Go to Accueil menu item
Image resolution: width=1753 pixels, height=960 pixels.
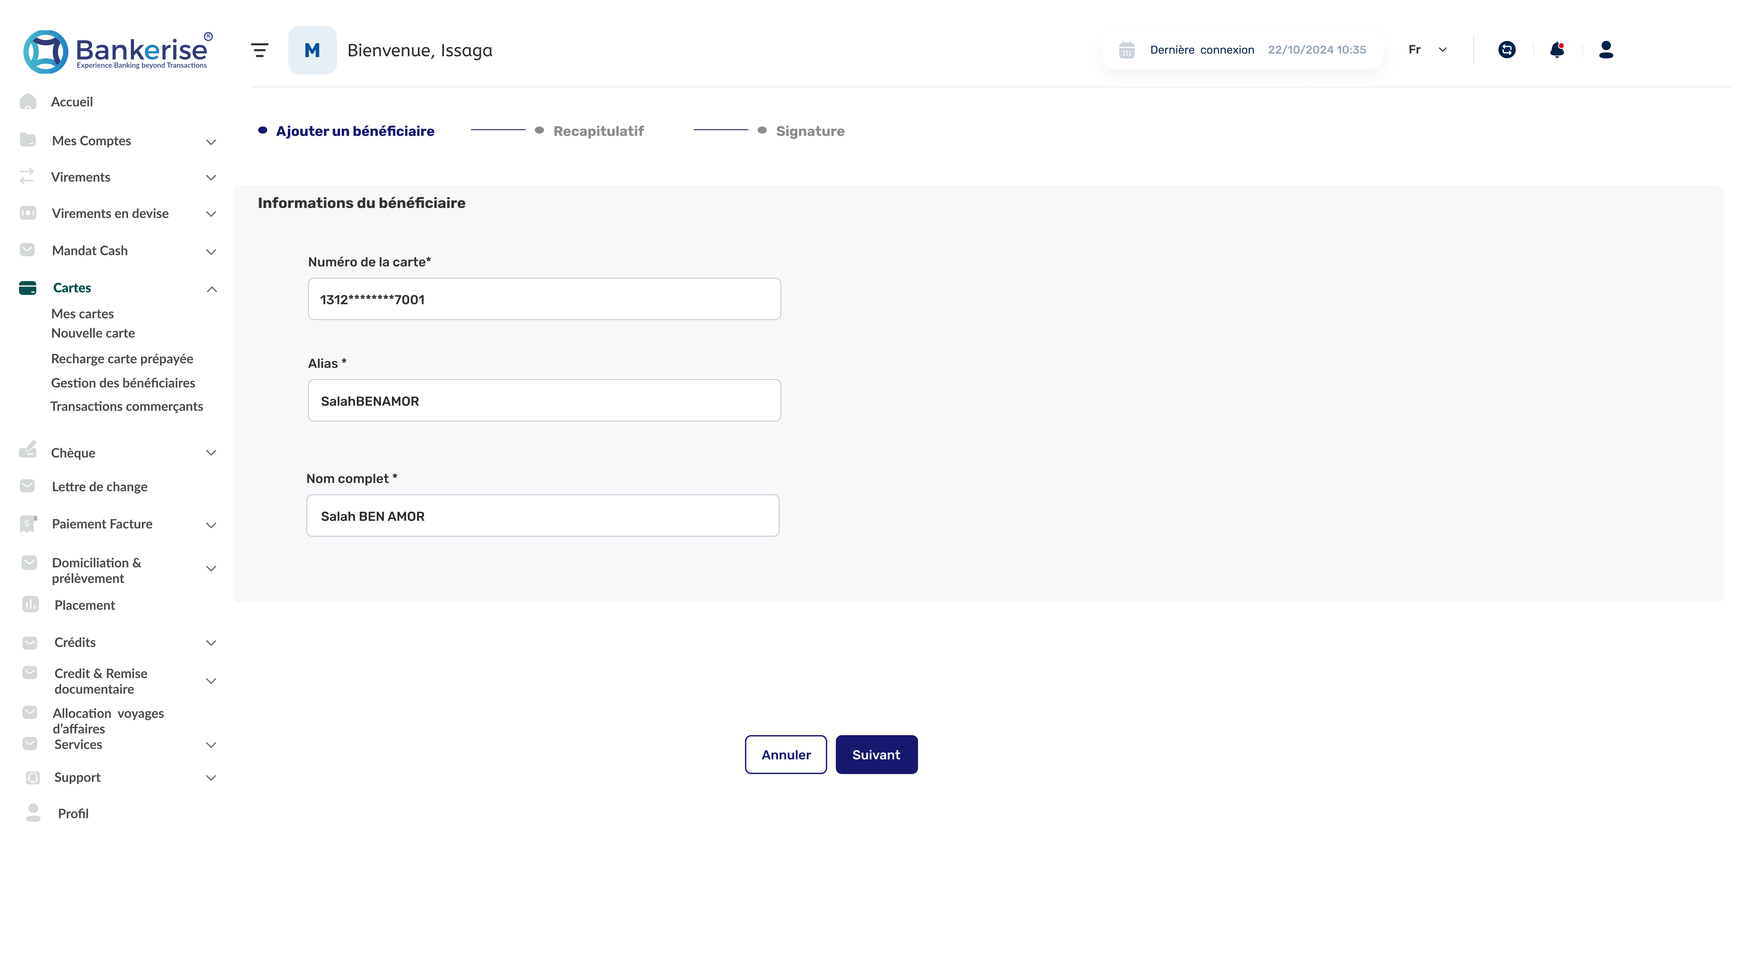click(72, 102)
